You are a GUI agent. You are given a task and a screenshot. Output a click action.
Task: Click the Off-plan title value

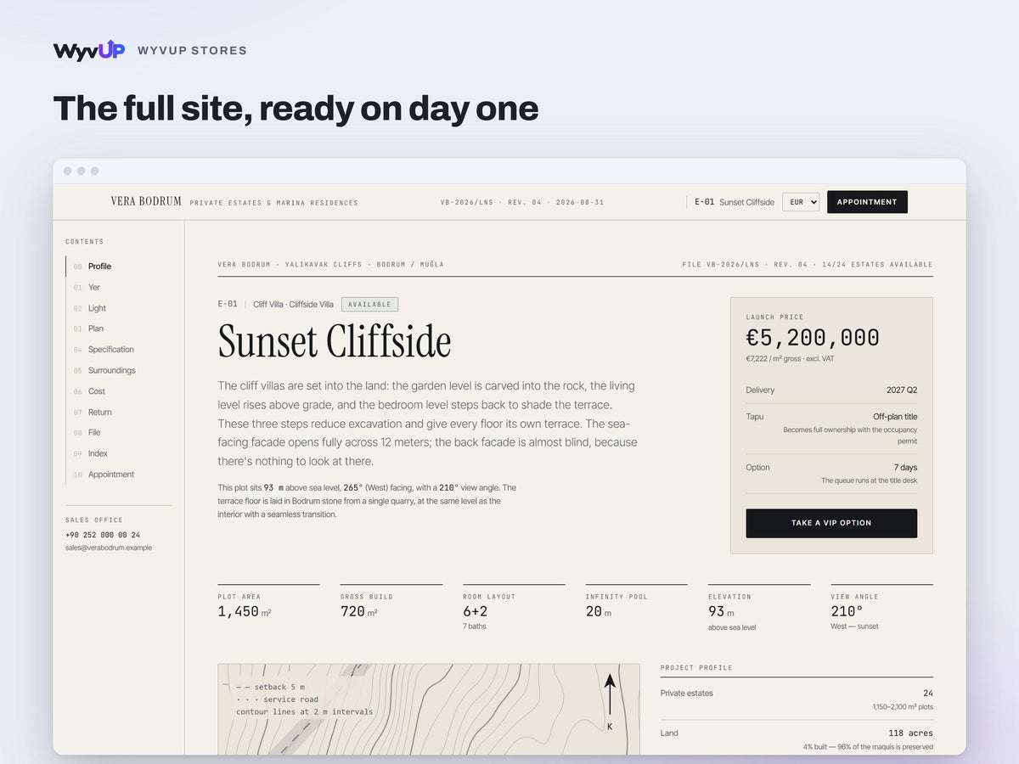tap(895, 417)
